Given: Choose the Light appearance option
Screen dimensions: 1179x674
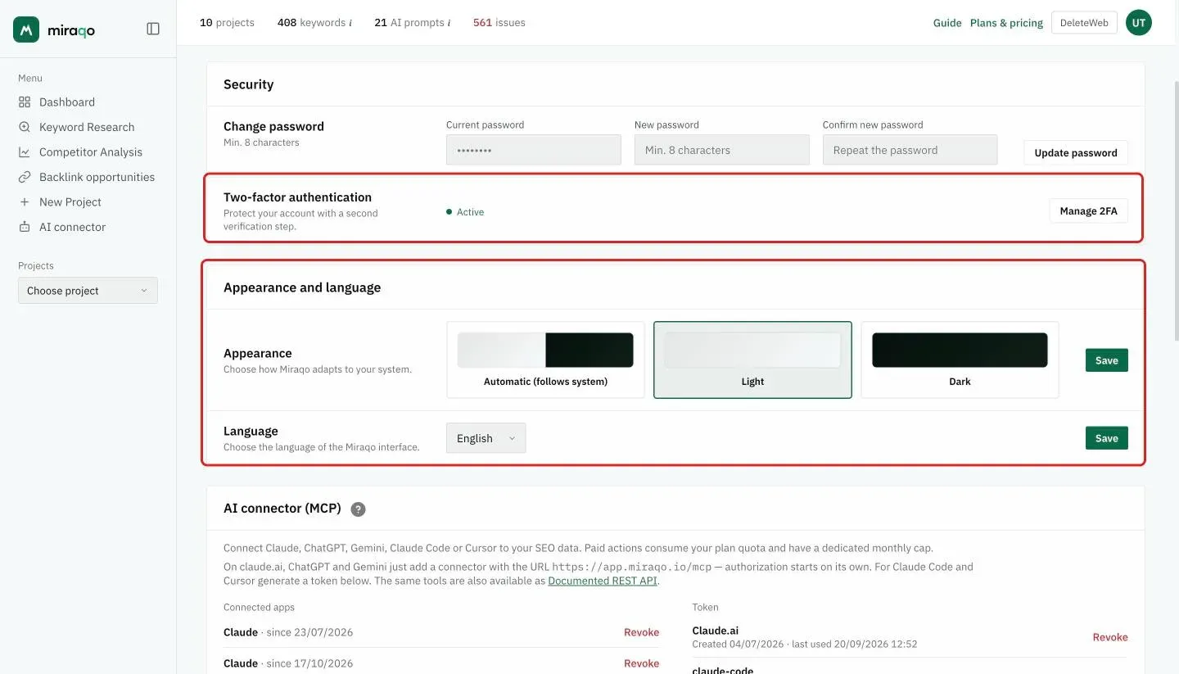Looking at the screenshot, I should click(752, 360).
